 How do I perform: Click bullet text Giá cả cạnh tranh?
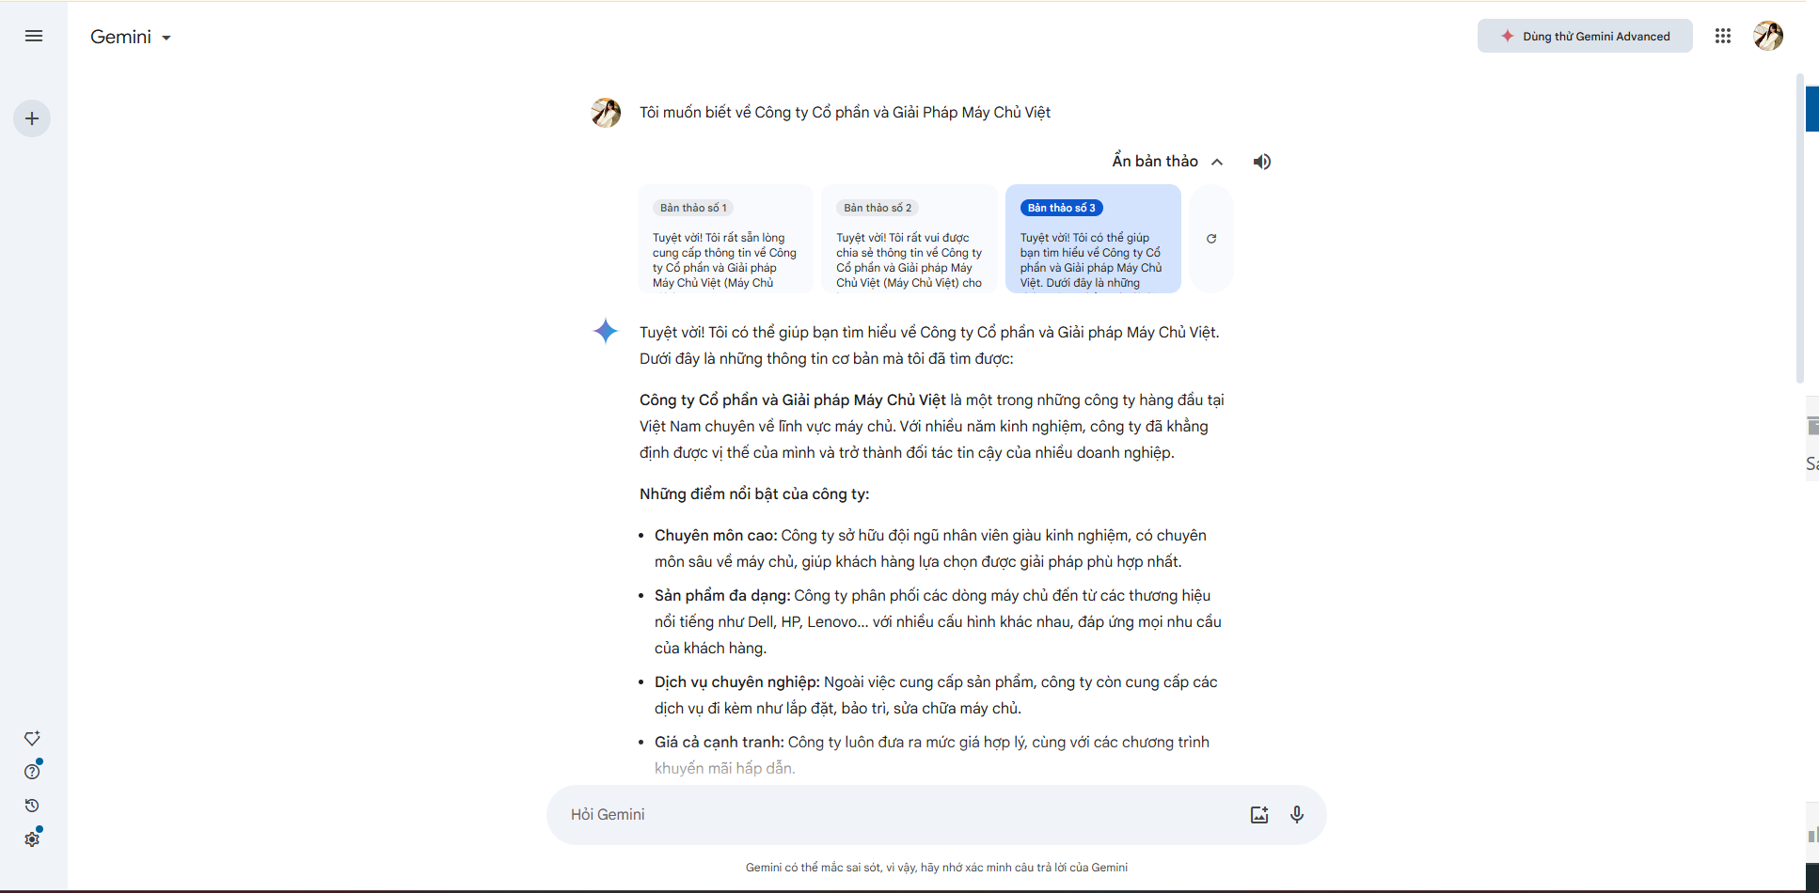point(720,743)
